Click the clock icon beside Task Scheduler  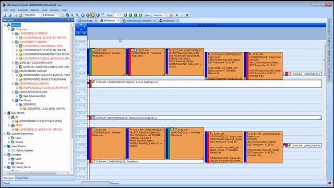pyautogui.click(x=21, y=96)
